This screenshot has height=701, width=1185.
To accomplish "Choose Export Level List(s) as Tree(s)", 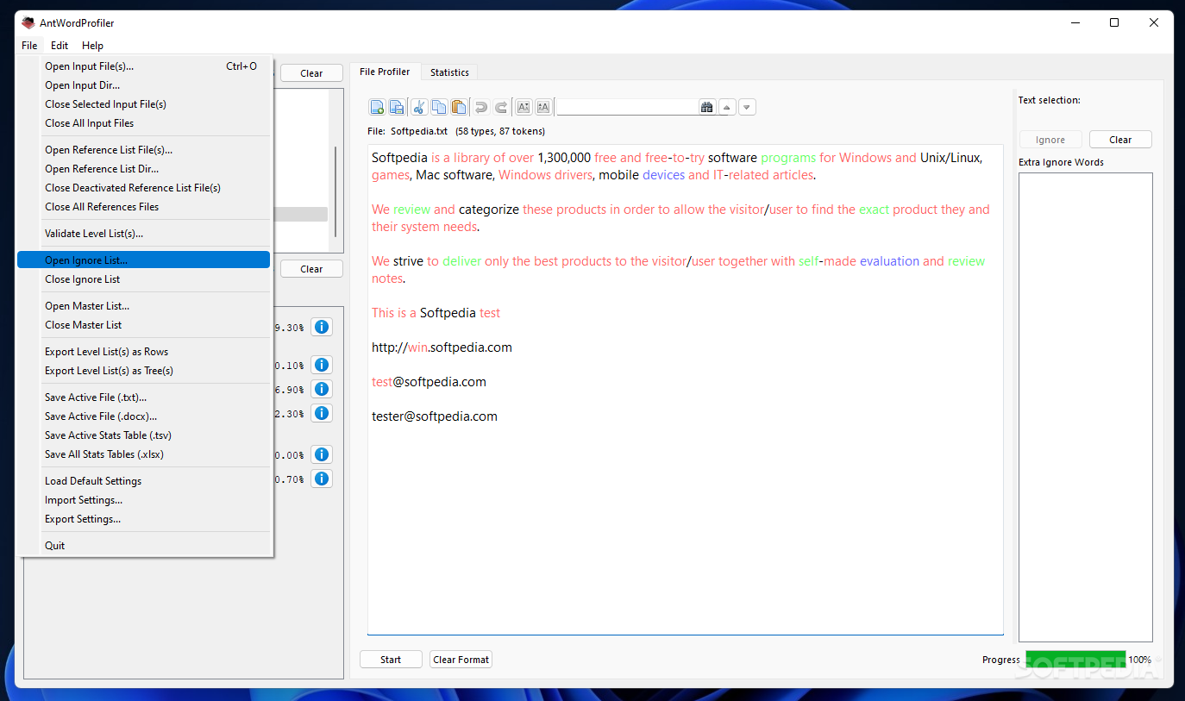I will pyautogui.click(x=143, y=371).
